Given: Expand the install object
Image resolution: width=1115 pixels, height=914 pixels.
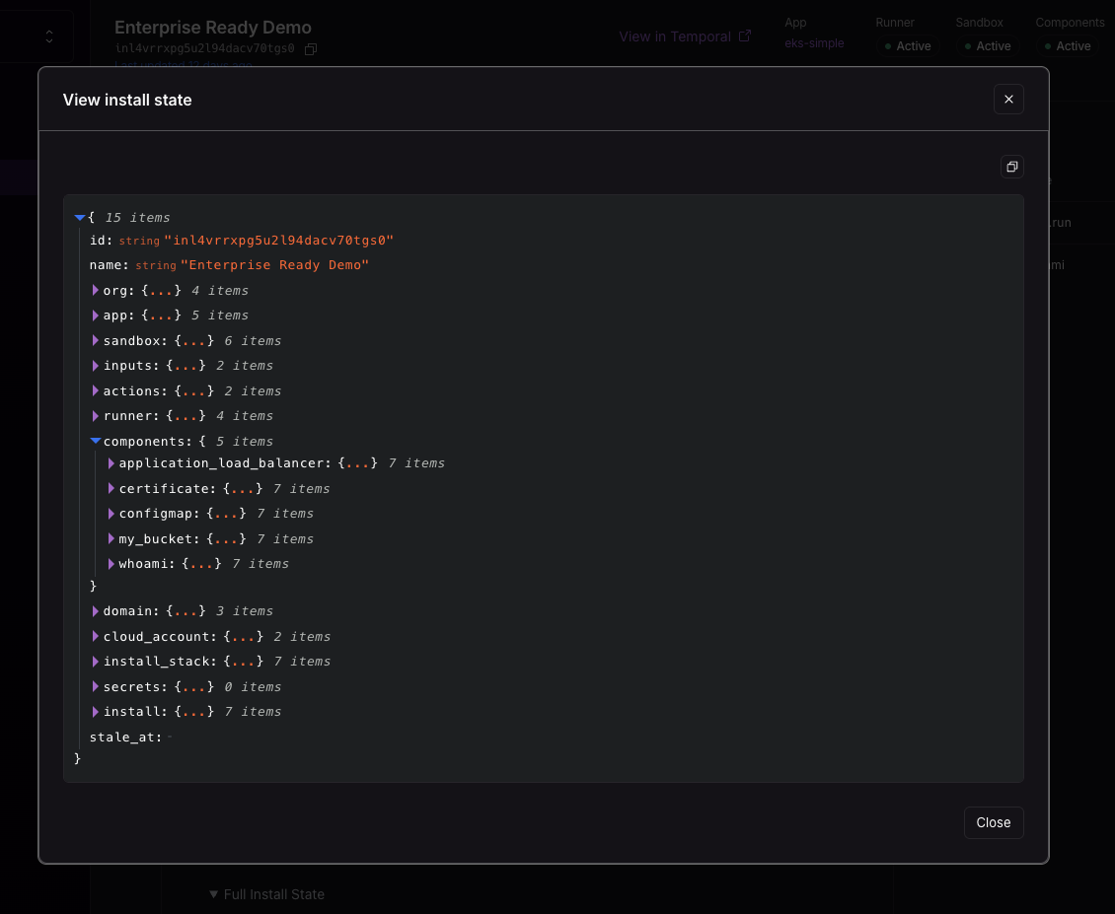Looking at the screenshot, I should 96,712.
